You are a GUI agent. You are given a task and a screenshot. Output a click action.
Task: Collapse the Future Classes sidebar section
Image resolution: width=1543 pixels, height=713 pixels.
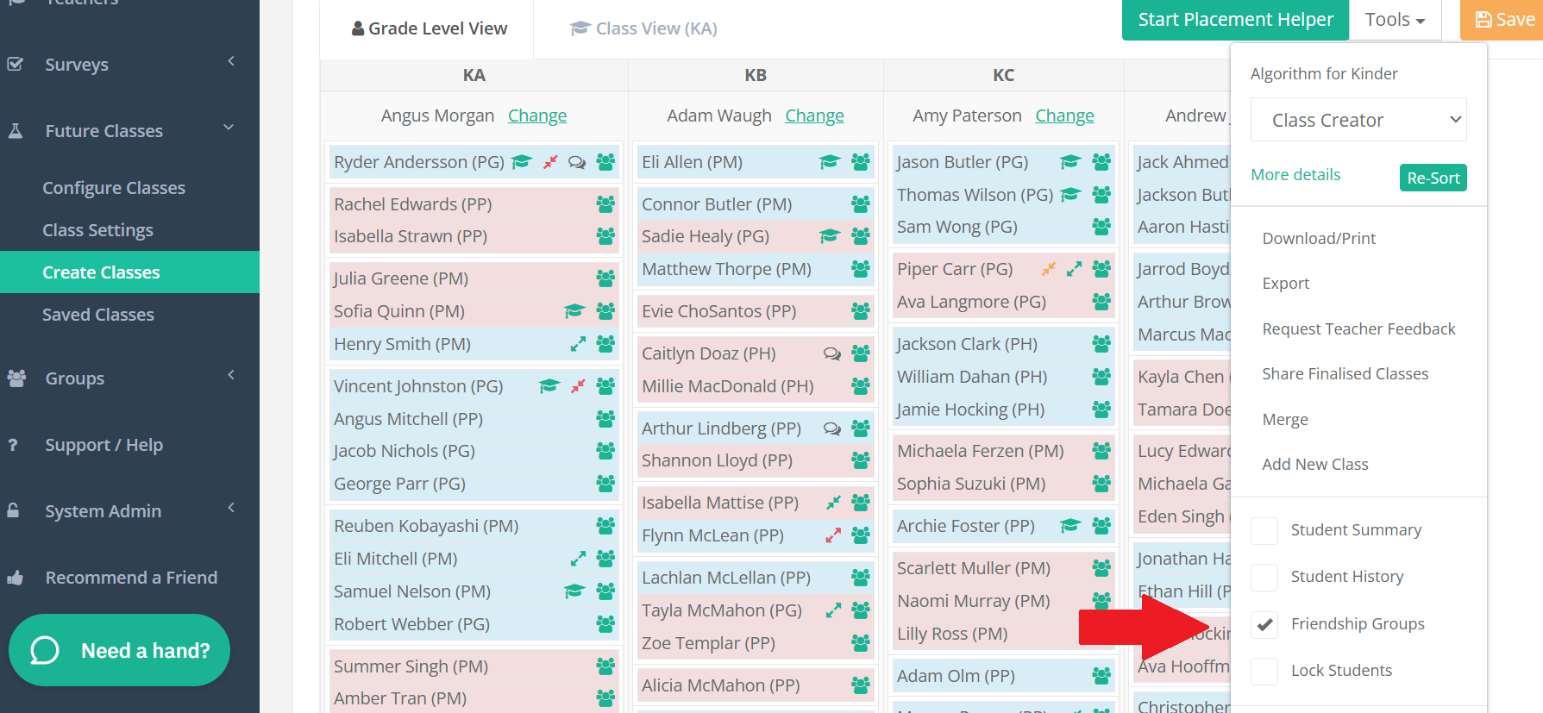[129, 131]
